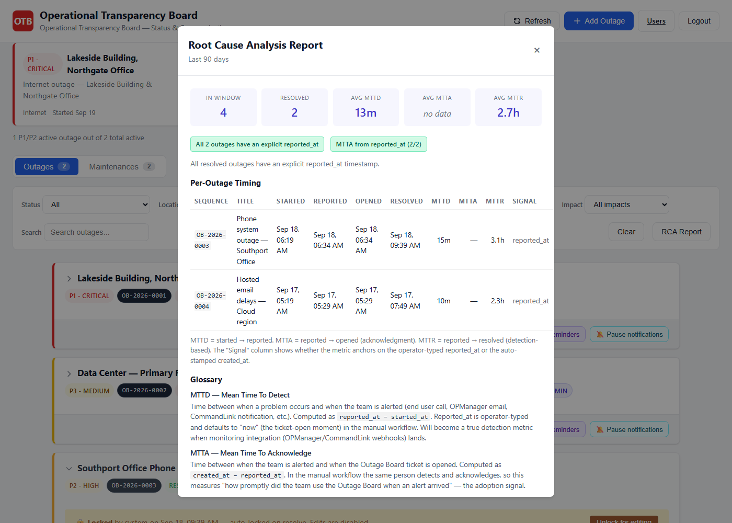Select the AVG MTTD 13m card
This screenshot has height=523, width=732.
[x=366, y=107]
